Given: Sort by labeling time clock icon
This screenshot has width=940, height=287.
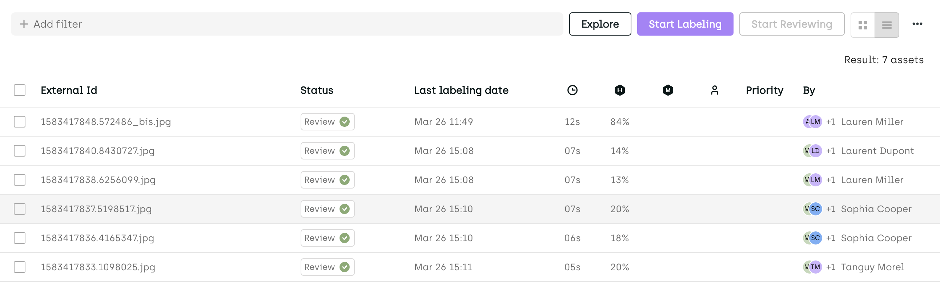Looking at the screenshot, I should (572, 90).
